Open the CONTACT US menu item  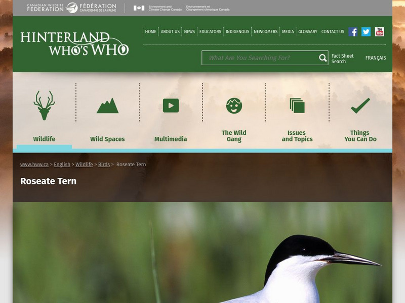[333, 32]
